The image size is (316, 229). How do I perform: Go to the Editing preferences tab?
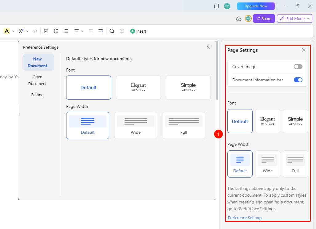pyautogui.click(x=37, y=95)
